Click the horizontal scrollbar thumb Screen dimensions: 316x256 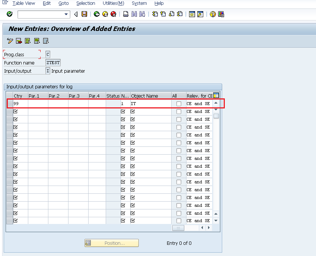tap(178, 228)
